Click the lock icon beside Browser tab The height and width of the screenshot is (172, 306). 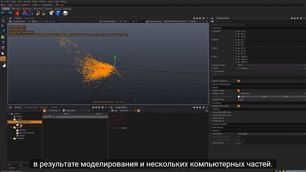point(11,107)
